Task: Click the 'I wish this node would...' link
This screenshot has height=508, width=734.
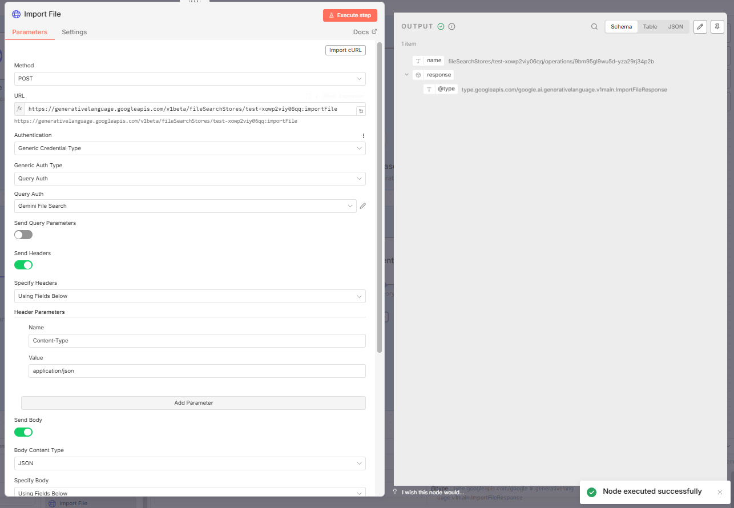Action: [x=433, y=492]
